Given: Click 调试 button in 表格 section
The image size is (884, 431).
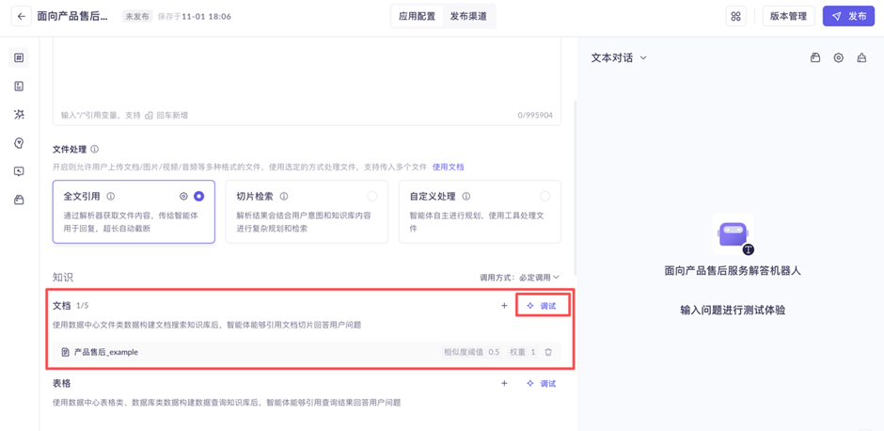Looking at the screenshot, I should [x=542, y=383].
